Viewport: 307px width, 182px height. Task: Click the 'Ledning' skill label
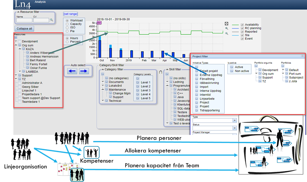[x=179, y=82]
